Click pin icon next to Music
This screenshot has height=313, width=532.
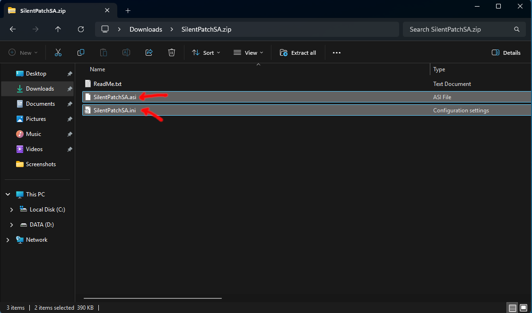(70, 134)
